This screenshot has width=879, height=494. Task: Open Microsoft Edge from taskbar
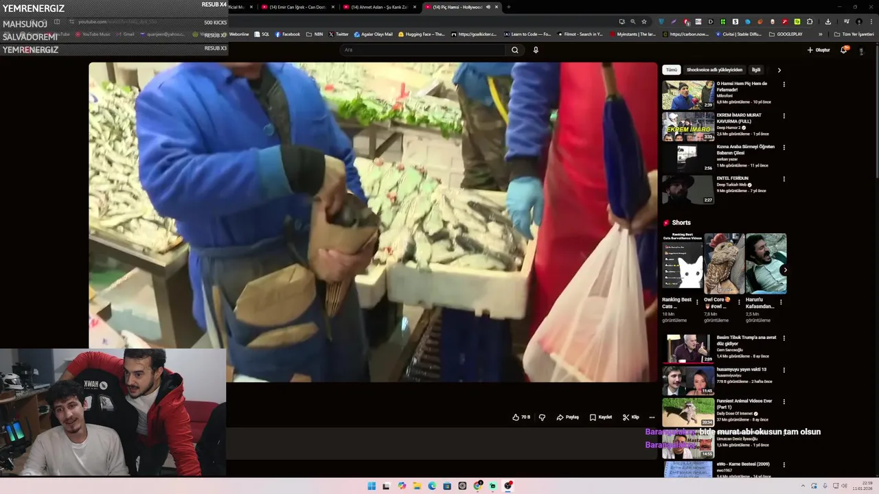tap(432, 486)
